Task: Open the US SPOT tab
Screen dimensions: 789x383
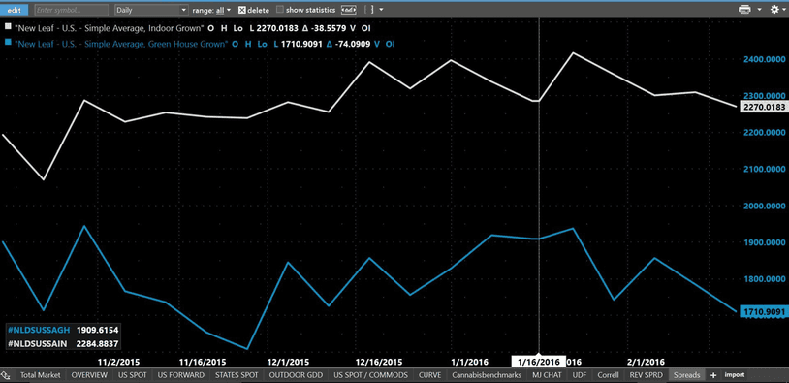Action: pos(133,375)
